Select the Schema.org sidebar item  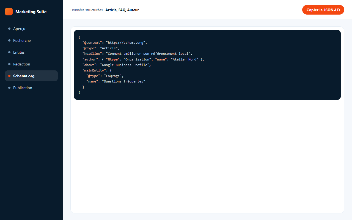(31, 76)
